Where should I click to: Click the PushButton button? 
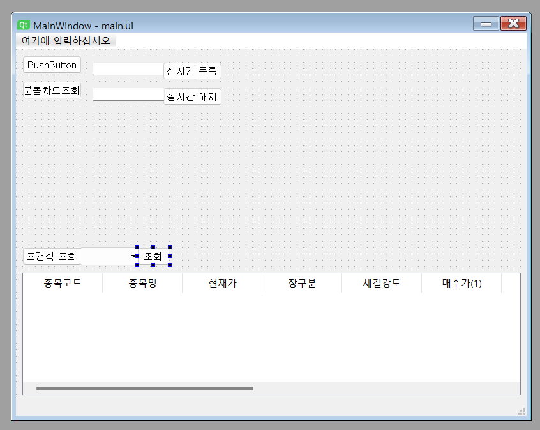point(52,65)
